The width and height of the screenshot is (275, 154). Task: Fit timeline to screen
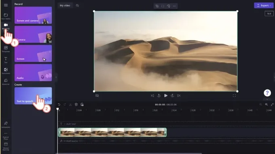coord(272,104)
